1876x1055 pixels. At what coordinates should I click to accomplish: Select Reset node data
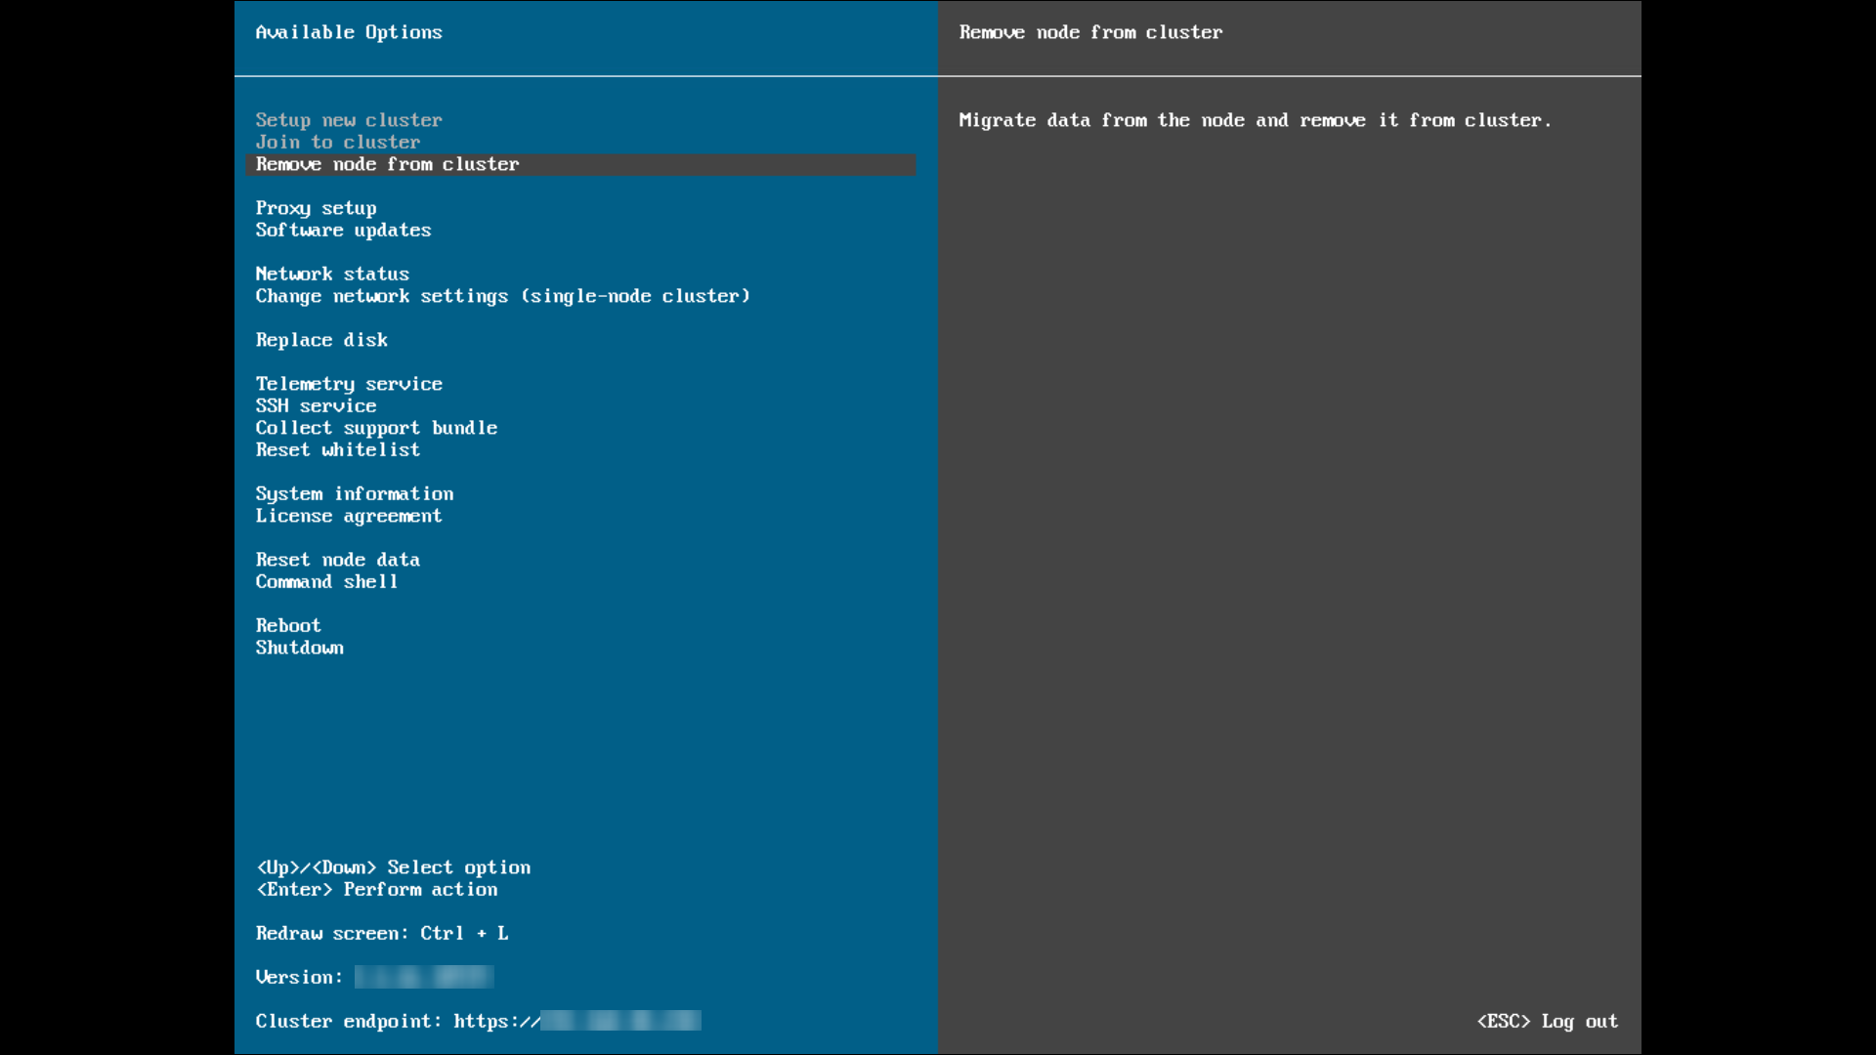(338, 560)
